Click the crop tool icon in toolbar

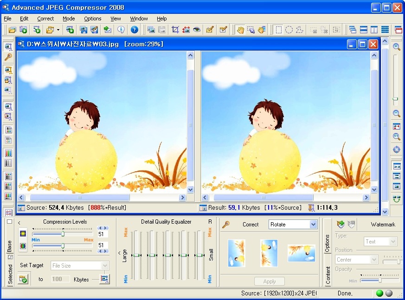175,30
